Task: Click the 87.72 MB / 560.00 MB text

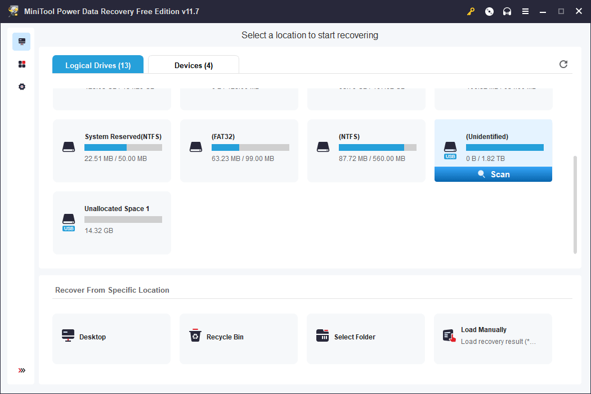Action: [x=371, y=159]
